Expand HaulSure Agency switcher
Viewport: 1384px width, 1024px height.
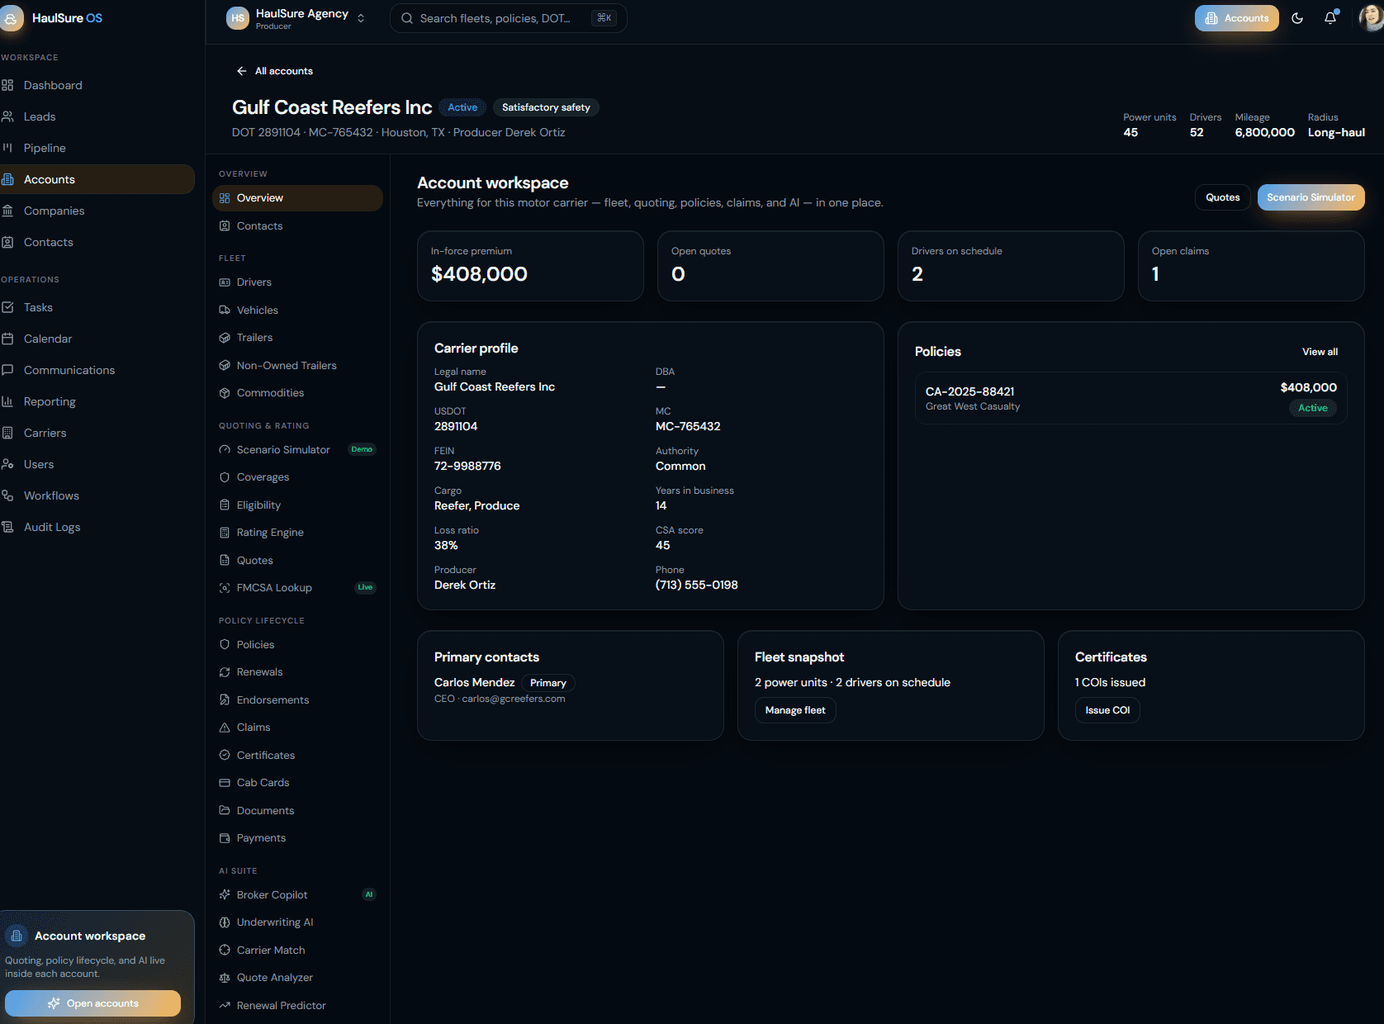[x=296, y=18]
